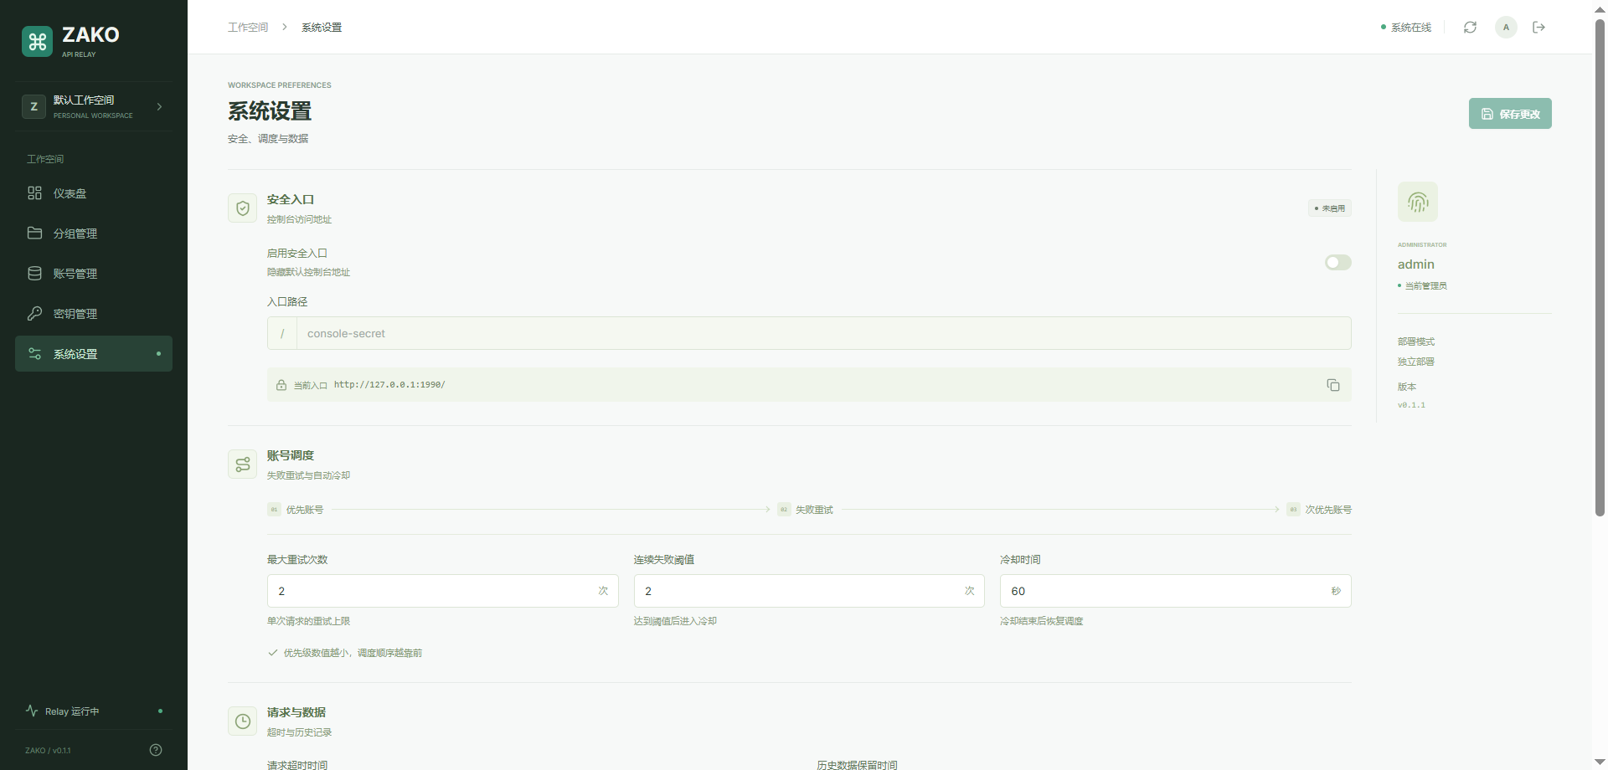Click the 工作空间 breadcrumb link

248,28
